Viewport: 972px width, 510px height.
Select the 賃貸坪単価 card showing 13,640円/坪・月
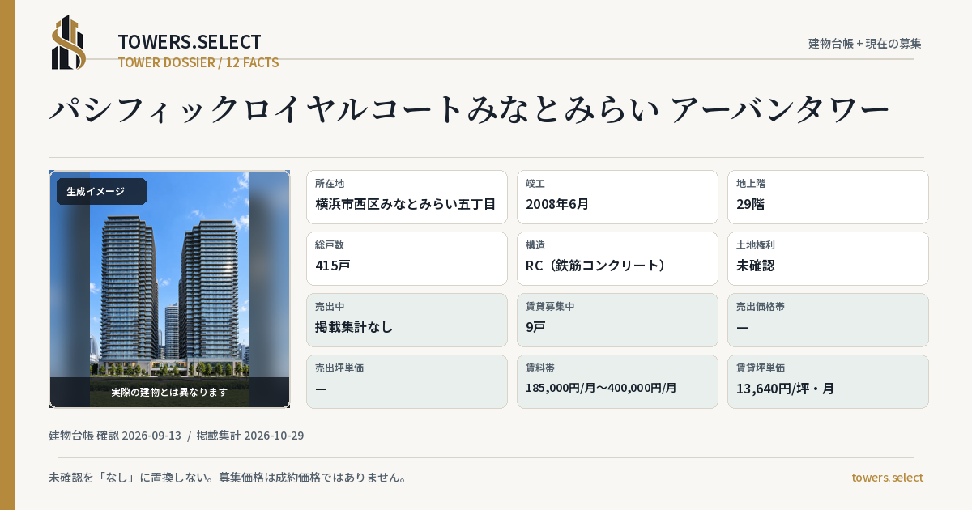click(828, 381)
